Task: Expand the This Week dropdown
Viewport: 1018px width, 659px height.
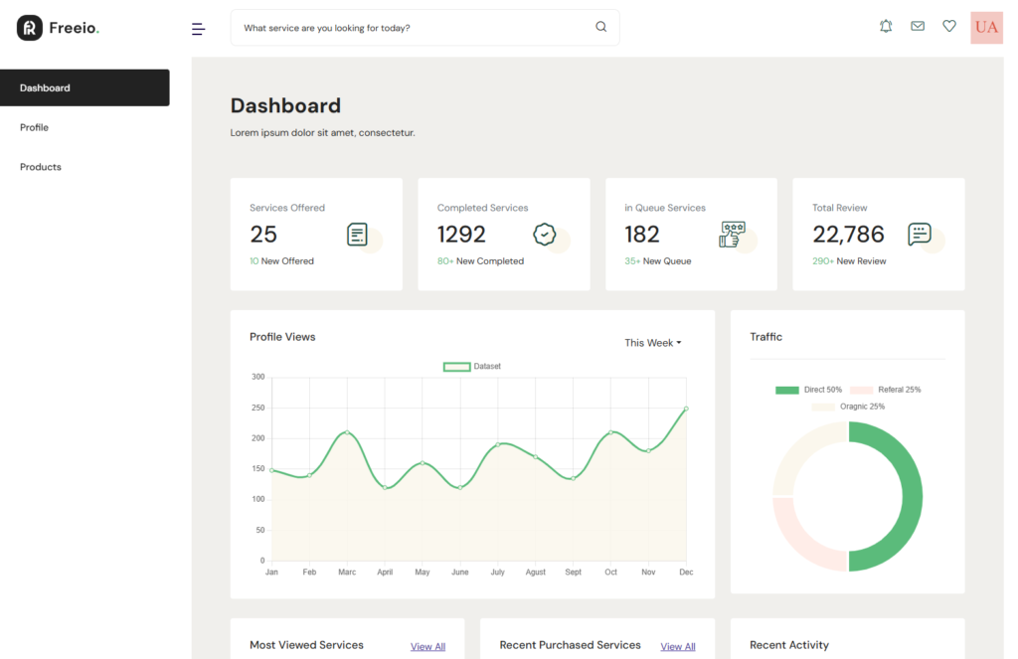Action: [653, 343]
